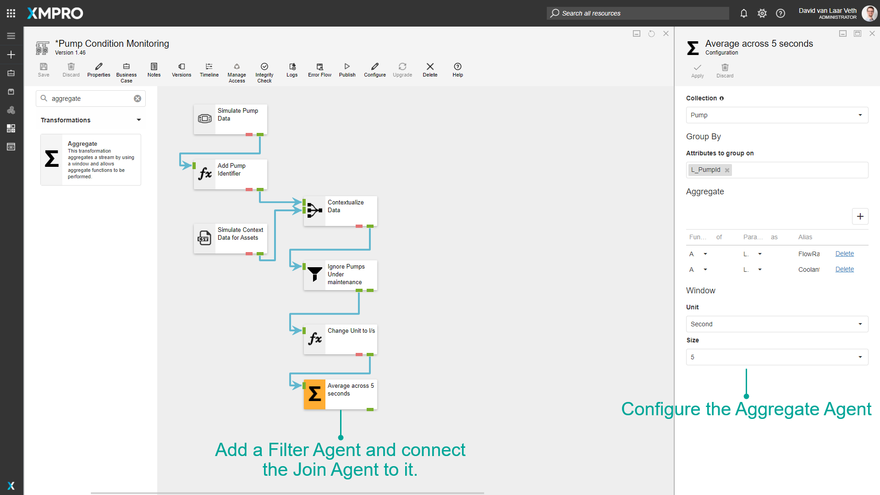Open the Logs panel
The height and width of the screenshot is (495, 880).
coord(292,67)
